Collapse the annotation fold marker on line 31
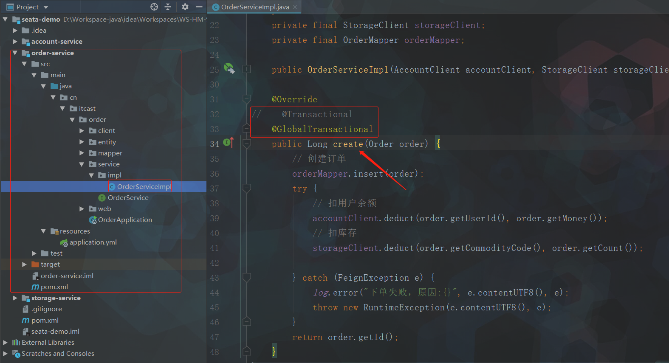This screenshot has height=363, width=669. click(246, 99)
